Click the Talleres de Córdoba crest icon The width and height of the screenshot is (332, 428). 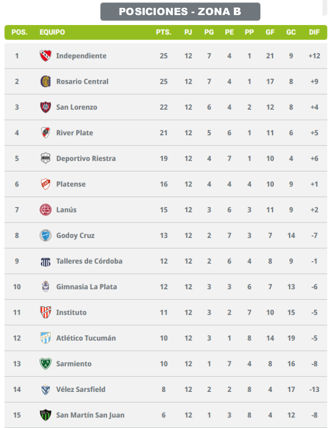coord(46,261)
